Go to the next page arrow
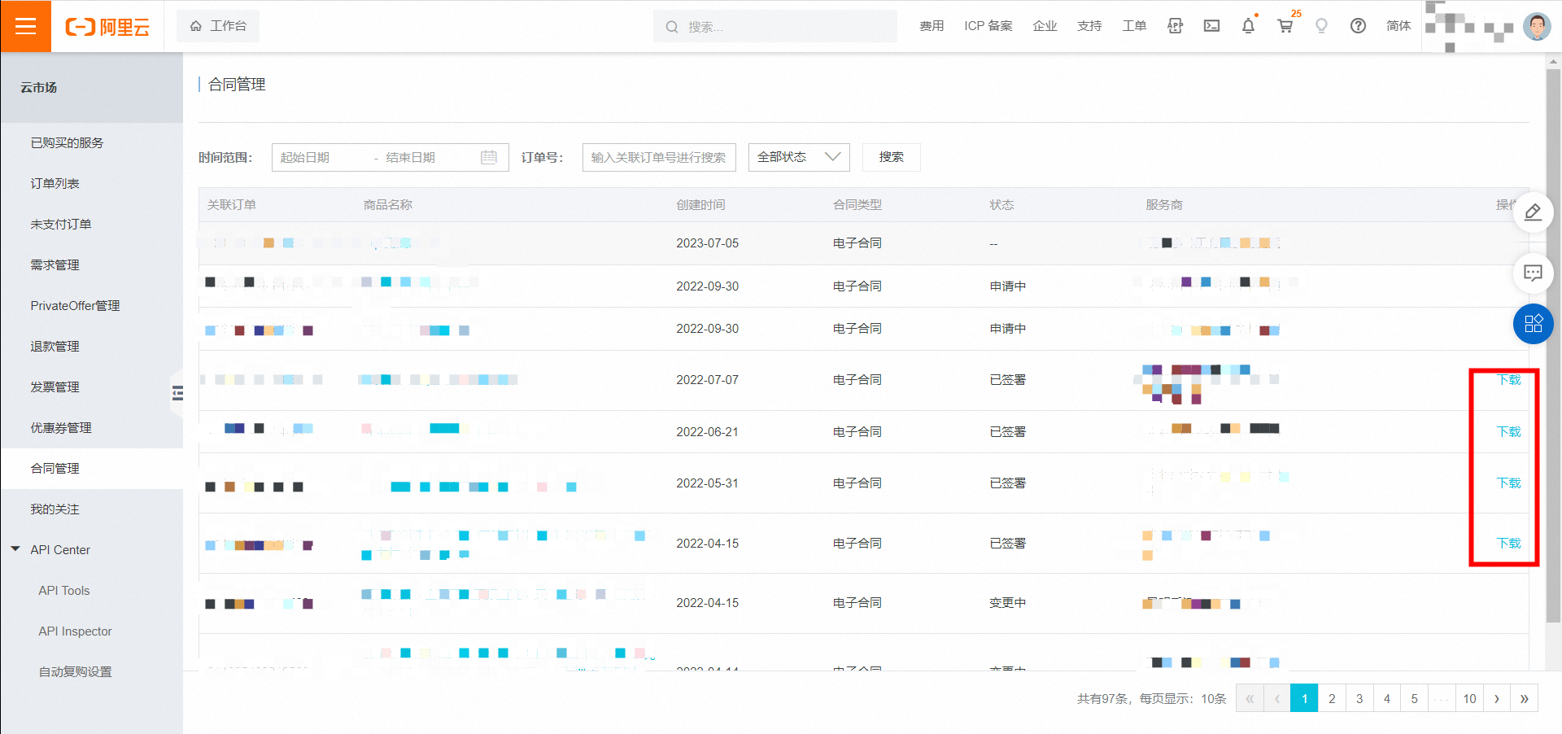 click(1497, 698)
